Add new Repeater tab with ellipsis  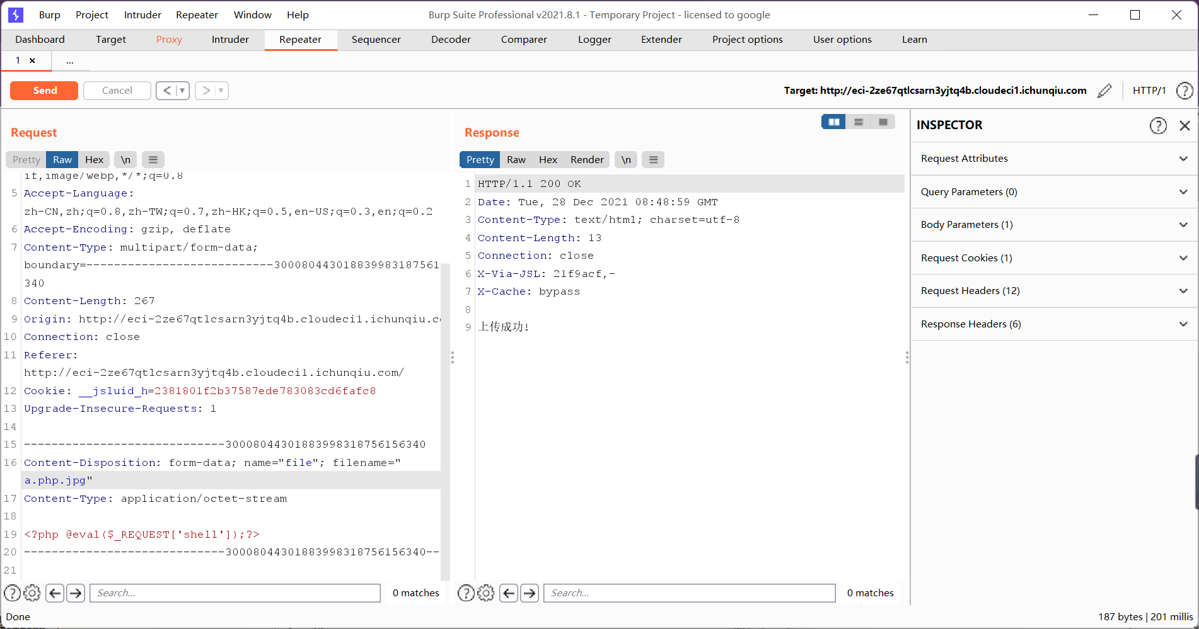70,61
